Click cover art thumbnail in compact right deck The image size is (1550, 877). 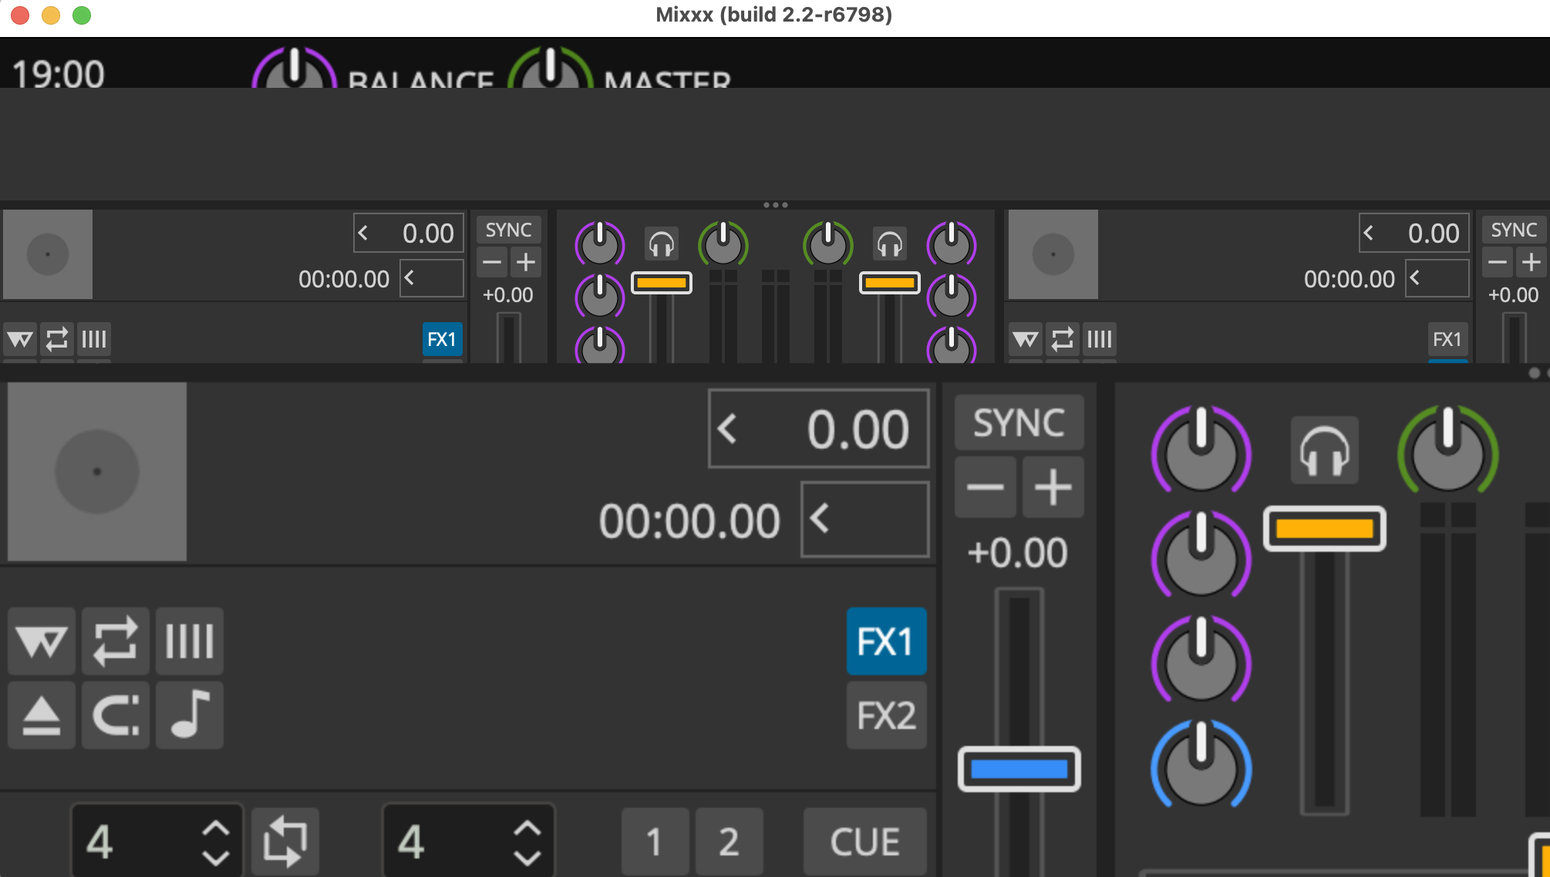(x=1053, y=254)
